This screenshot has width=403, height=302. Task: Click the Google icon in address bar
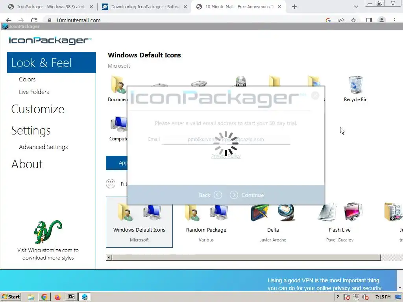[x=328, y=20]
